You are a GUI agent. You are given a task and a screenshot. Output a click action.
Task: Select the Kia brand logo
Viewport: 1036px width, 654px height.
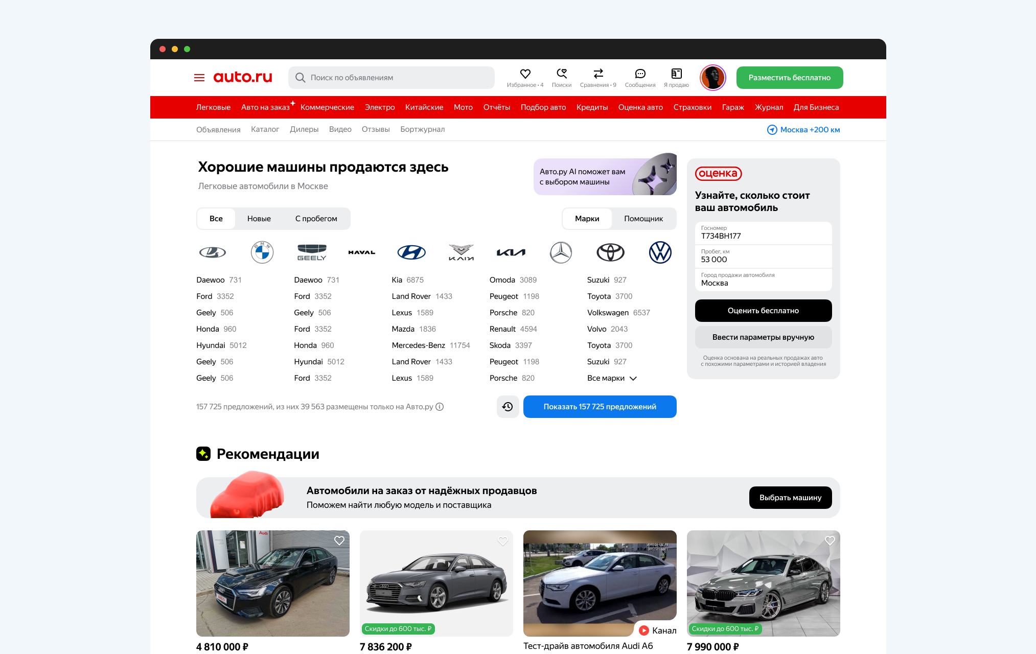tap(511, 252)
